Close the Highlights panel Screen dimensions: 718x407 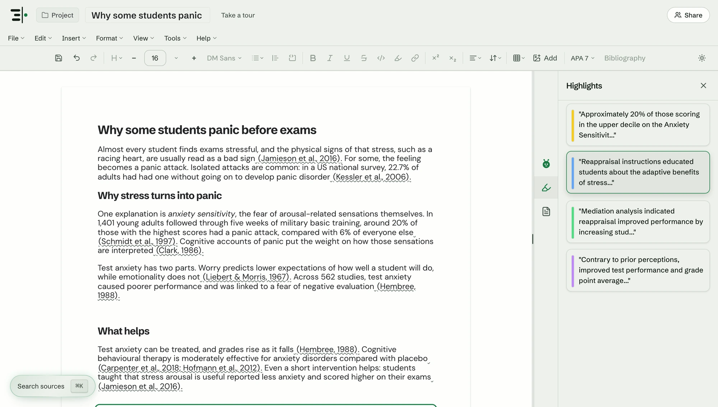pos(703,85)
